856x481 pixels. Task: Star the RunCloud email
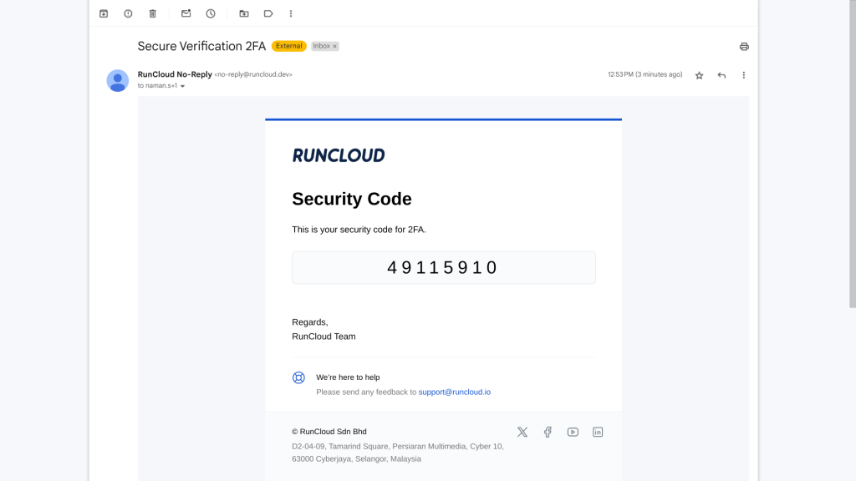tap(700, 75)
